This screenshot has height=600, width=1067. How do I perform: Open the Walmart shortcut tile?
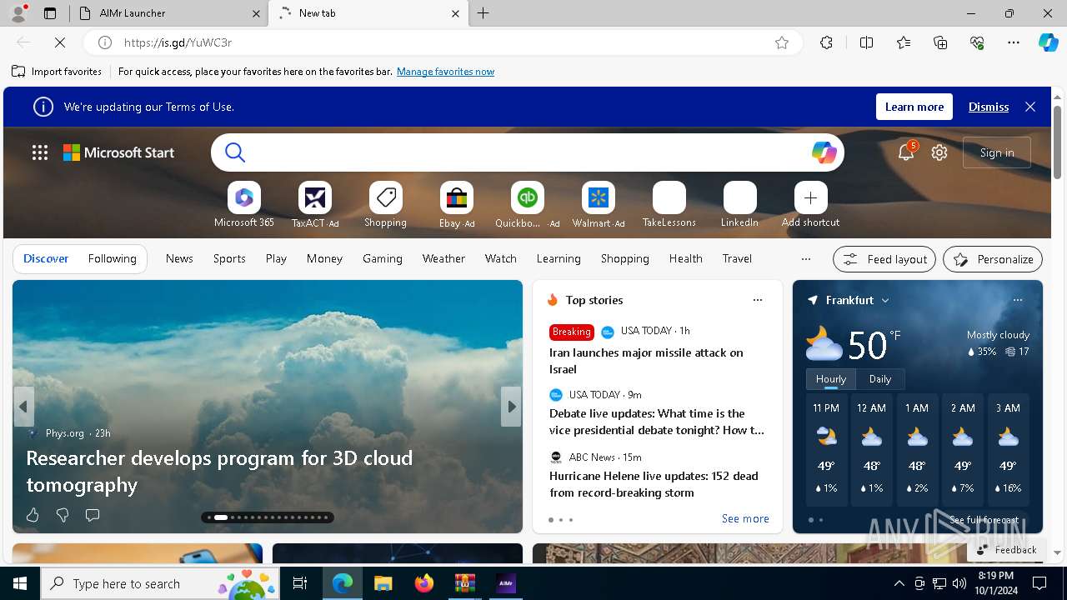[599, 204]
